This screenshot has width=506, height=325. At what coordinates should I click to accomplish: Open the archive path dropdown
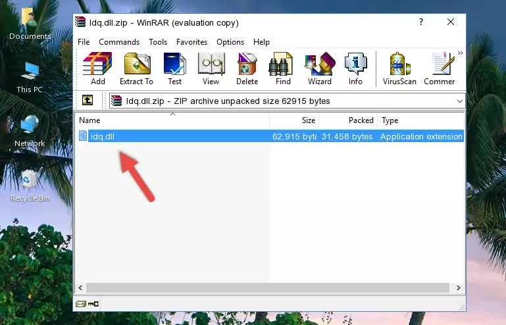(x=459, y=101)
